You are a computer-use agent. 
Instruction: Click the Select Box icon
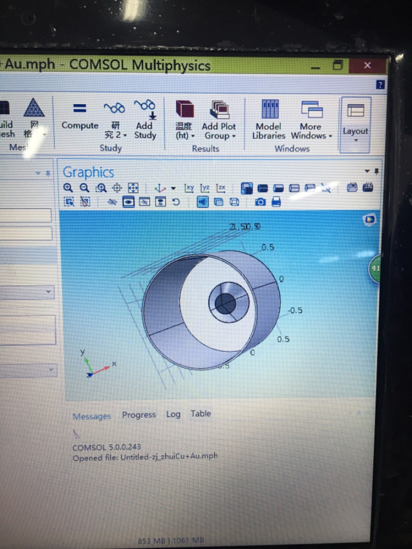[x=69, y=202]
